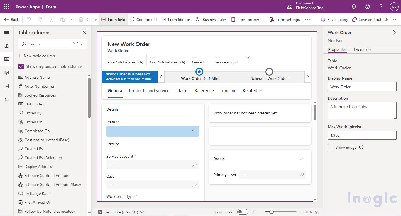Open Form properties
The image size is (401, 216).
click(x=248, y=20)
